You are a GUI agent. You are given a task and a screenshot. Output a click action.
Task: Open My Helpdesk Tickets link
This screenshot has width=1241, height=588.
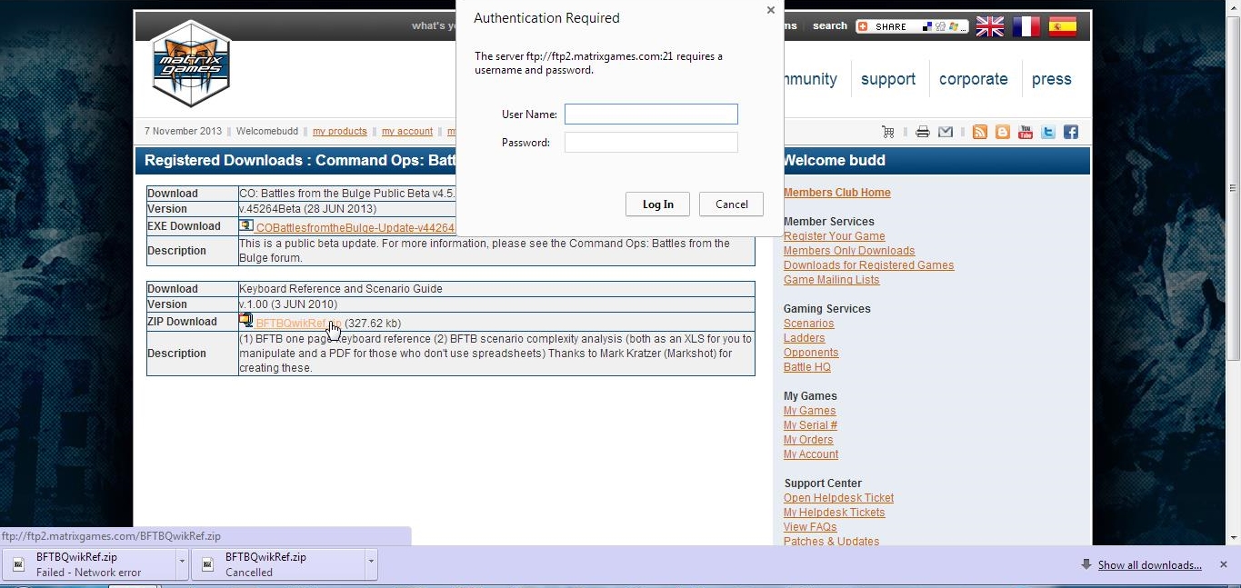click(x=835, y=513)
